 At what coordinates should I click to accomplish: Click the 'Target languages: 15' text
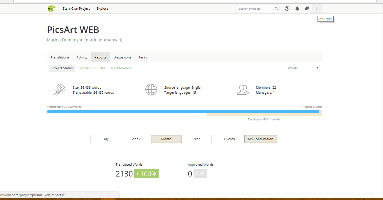coord(180,93)
